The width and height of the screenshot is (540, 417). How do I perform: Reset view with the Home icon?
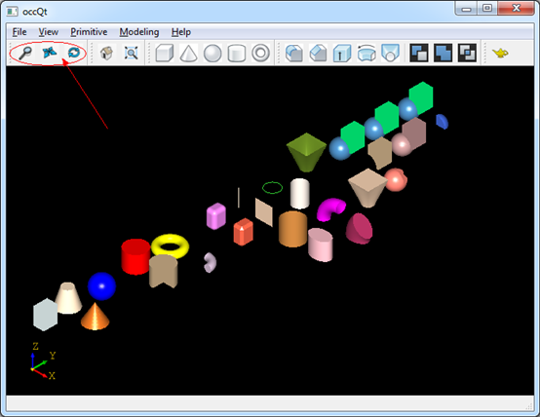[x=106, y=53]
